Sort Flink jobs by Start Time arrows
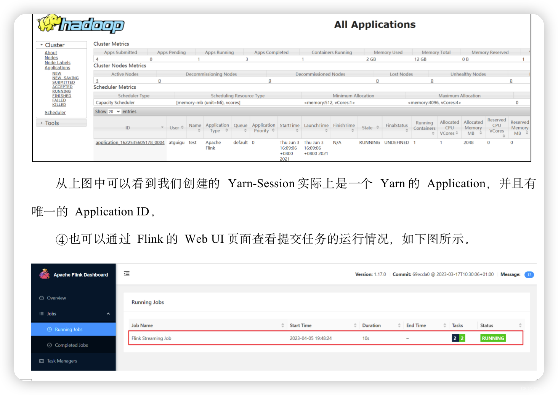The height and width of the screenshot is (395, 558). 355,325
